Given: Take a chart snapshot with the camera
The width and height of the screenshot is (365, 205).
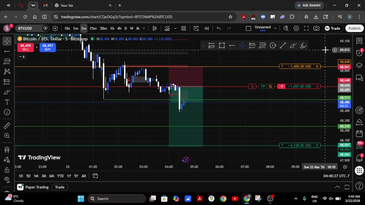Looking at the screenshot, I should point(316,28).
